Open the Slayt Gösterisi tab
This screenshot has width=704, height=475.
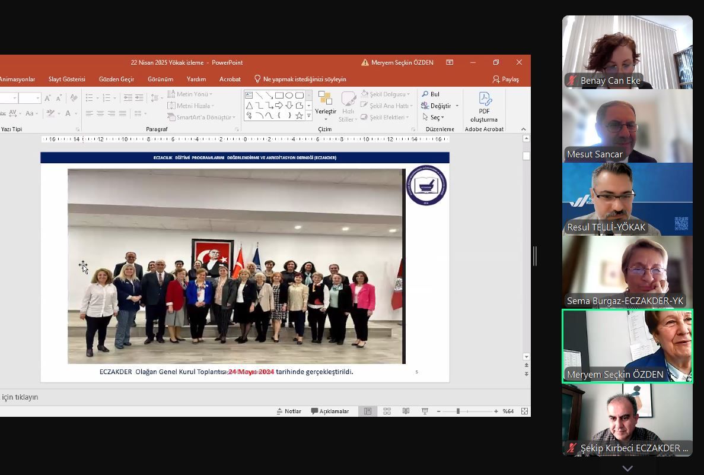pyautogui.click(x=67, y=79)
